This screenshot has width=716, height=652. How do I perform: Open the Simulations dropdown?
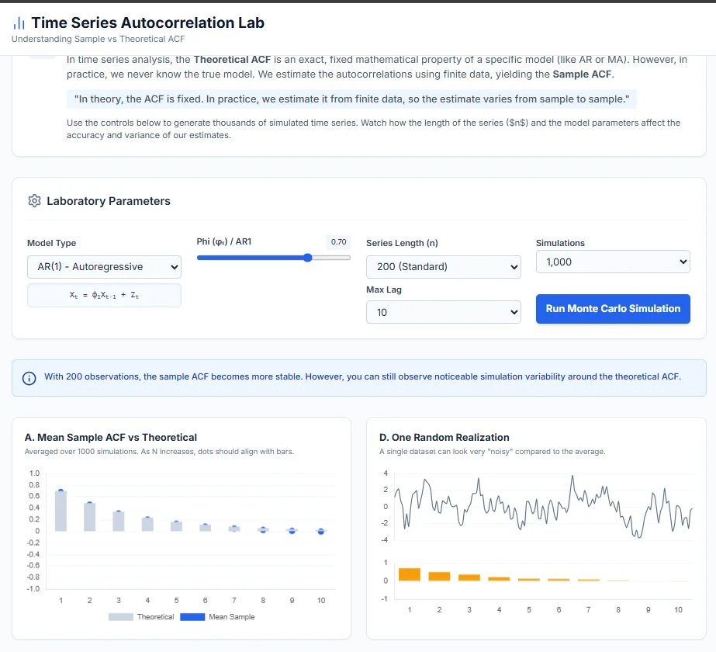click(613, 262)
